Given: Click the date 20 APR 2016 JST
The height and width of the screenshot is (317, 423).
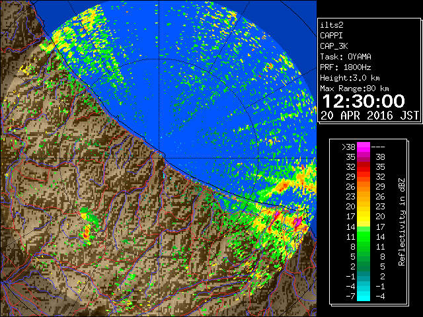Looking at the screenshot, I should [x=370, y=116].
